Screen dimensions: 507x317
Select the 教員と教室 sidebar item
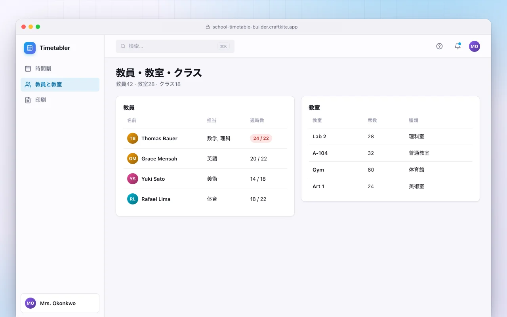[x=60, y=84]
